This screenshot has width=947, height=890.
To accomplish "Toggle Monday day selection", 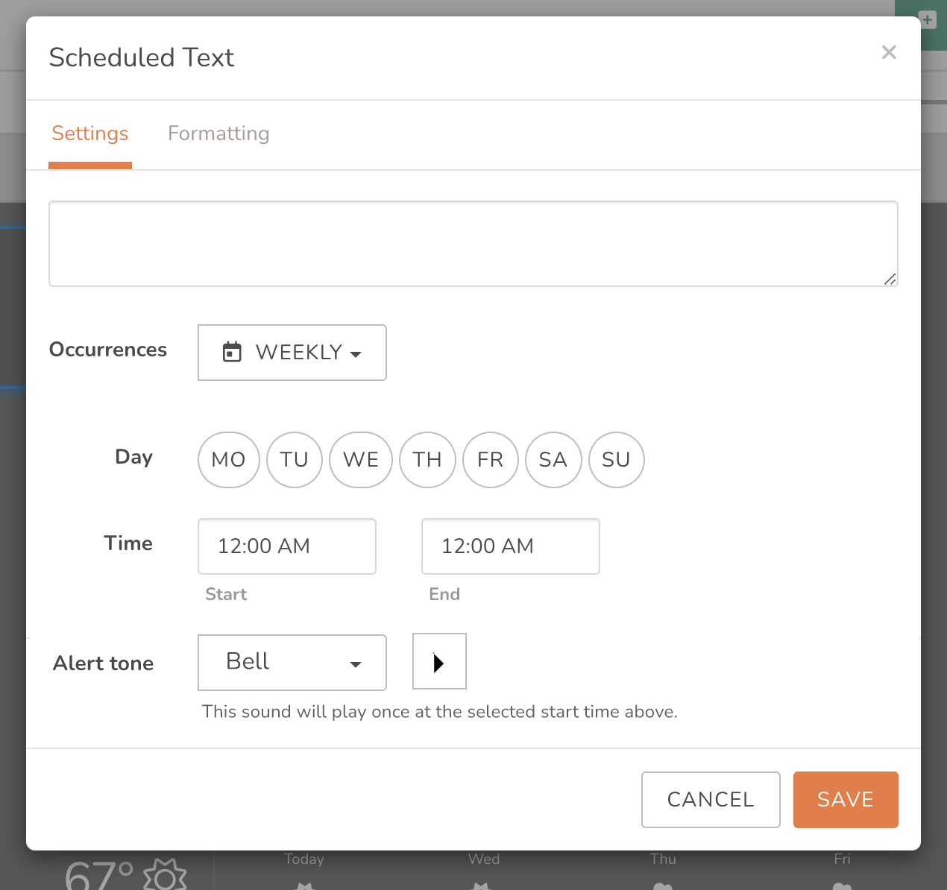I will [229, 460].
